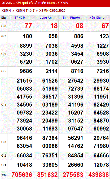
Task: Click the G.1 number 12078
Action: click(x=101, y=165)
